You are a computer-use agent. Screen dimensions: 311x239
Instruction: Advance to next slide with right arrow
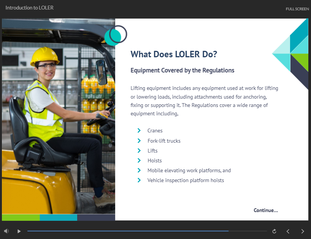click(x=303, y=231)
